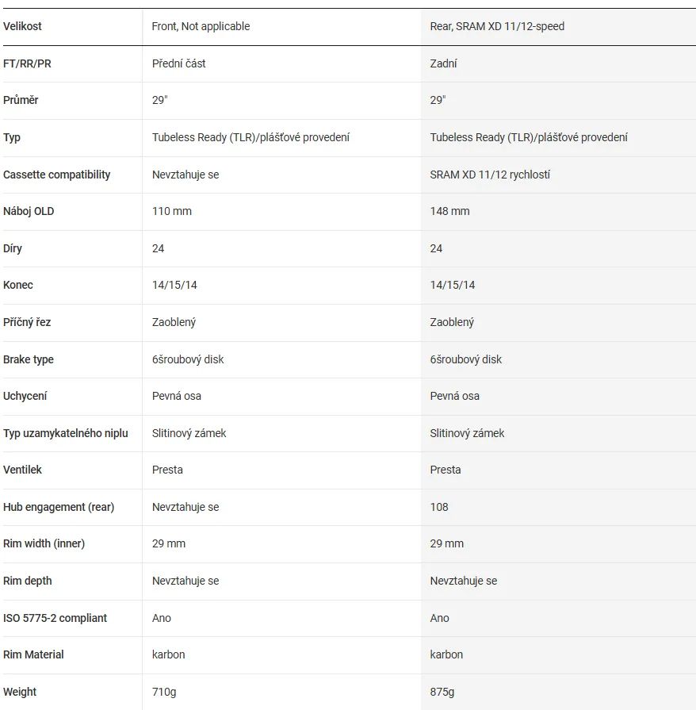Select the Rear, SRAM XD 11/12-speed column header
This screenshot has height=710, width=696.
click(497, 26)
